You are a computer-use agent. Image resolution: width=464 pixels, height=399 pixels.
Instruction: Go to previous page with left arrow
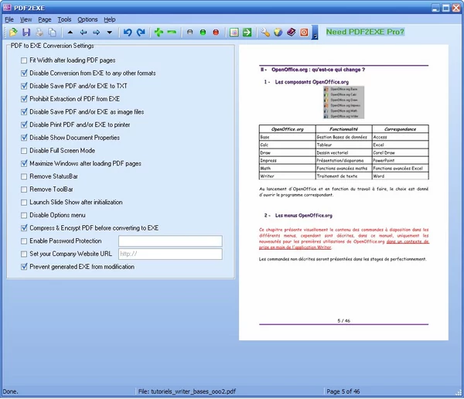click(x=84, y=32)
